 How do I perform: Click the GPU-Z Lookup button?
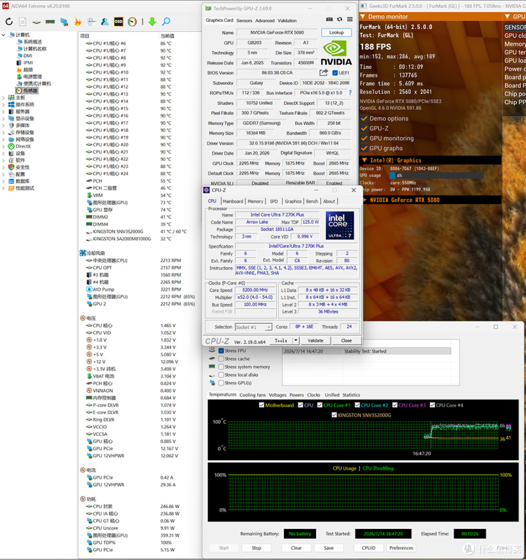click(336, 33)
